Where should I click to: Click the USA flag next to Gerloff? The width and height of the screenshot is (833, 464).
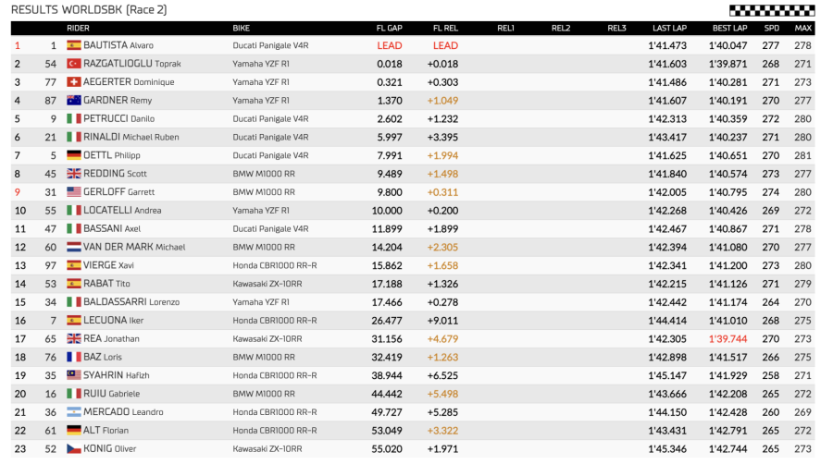pos(74,192)
